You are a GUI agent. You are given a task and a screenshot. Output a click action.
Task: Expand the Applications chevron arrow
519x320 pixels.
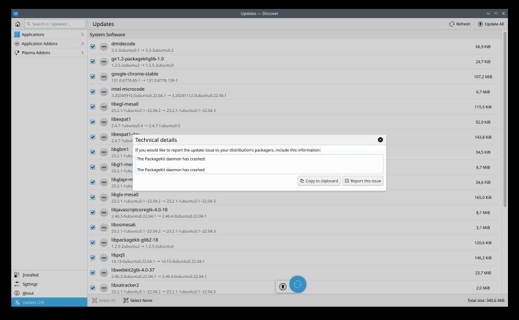tap(82, 34)
